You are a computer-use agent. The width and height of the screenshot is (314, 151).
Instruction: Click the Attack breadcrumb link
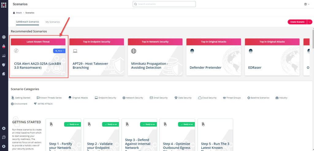[19, 13]
